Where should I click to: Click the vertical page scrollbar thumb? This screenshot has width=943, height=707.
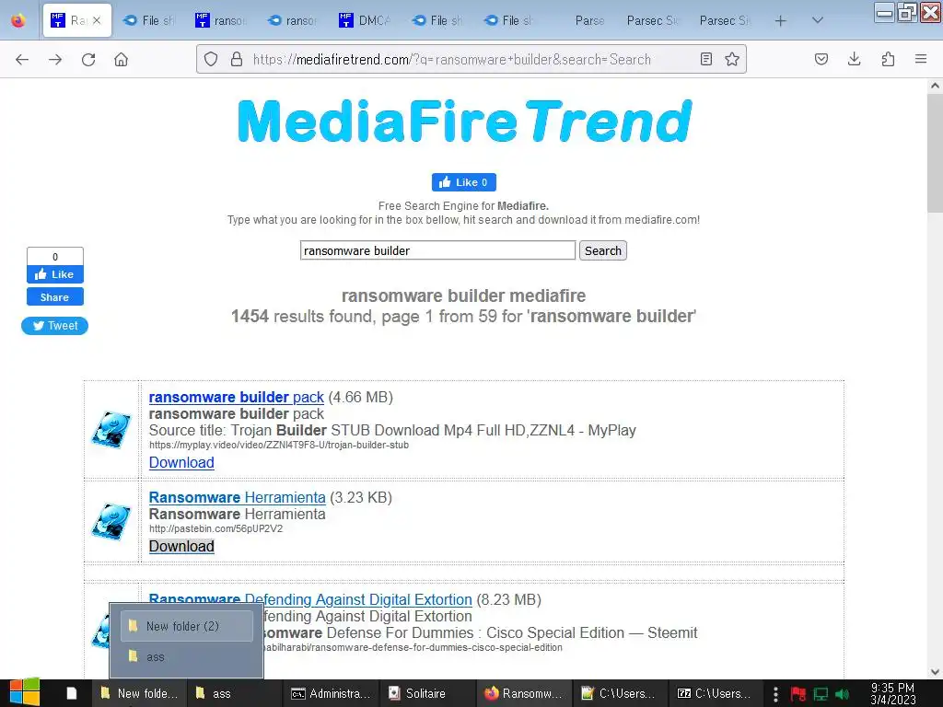tap(935, 153)
